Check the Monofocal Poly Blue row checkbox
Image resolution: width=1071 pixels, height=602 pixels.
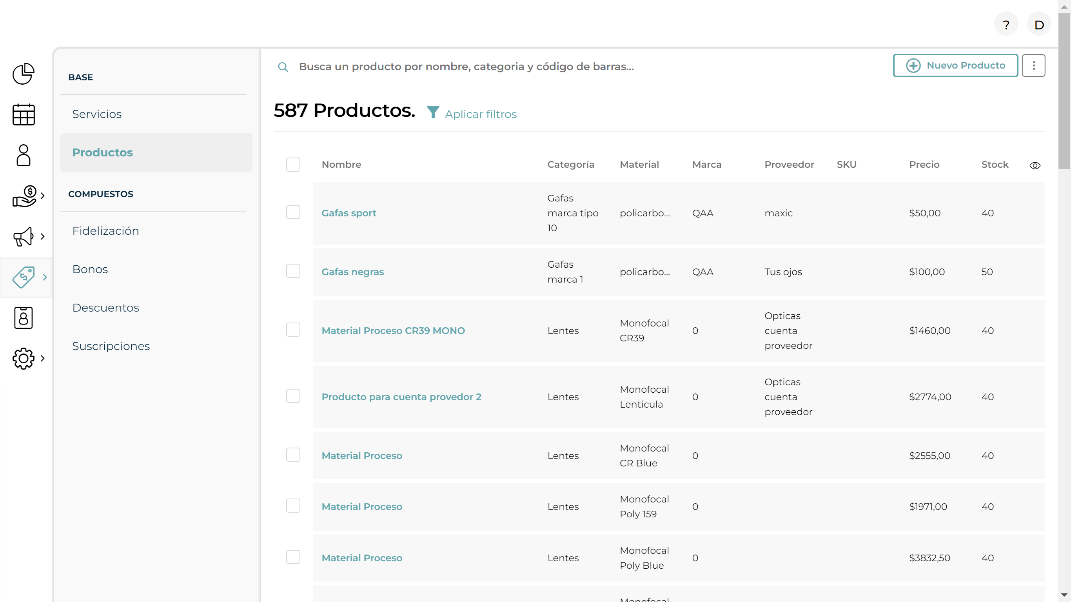(x=293, y=557)
